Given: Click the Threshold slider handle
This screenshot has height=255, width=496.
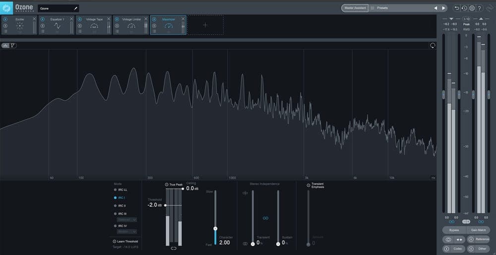Looking at the screenshot, I should (165, 205).
